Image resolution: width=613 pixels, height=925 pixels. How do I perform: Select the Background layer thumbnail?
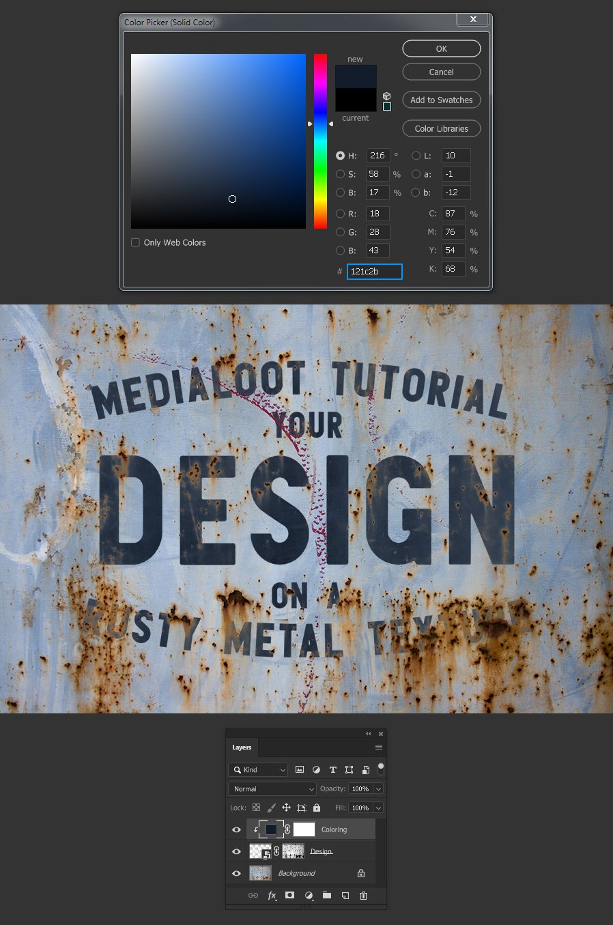pos(260,873)
